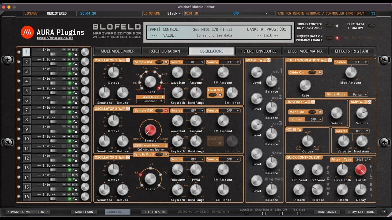Open the Oscillator 1 Wavetable Resonant dropdown
This screenshot has height=220, width=392.
point(150,101)
